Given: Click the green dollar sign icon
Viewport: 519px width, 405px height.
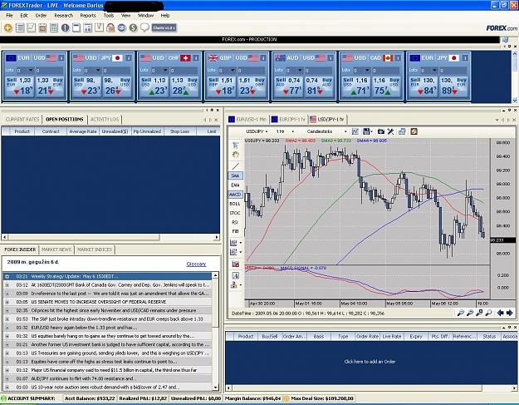Looking at the screenshot, I should (133, 27).
